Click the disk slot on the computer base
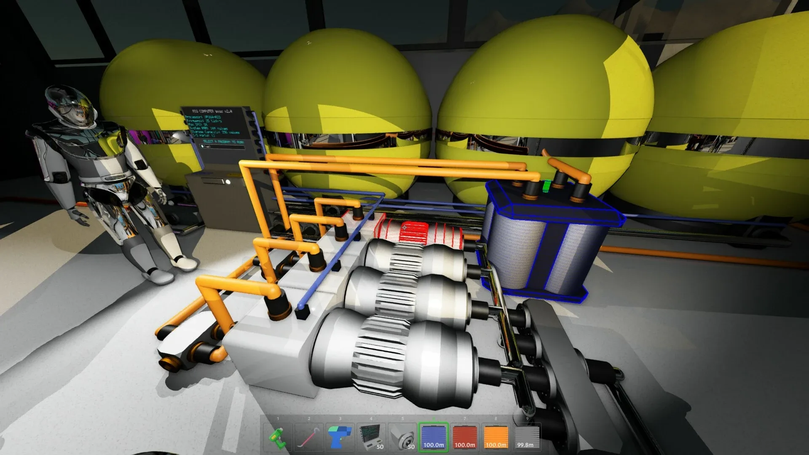The height and width of the screenshot is (455, 809). tap(213, 182)
